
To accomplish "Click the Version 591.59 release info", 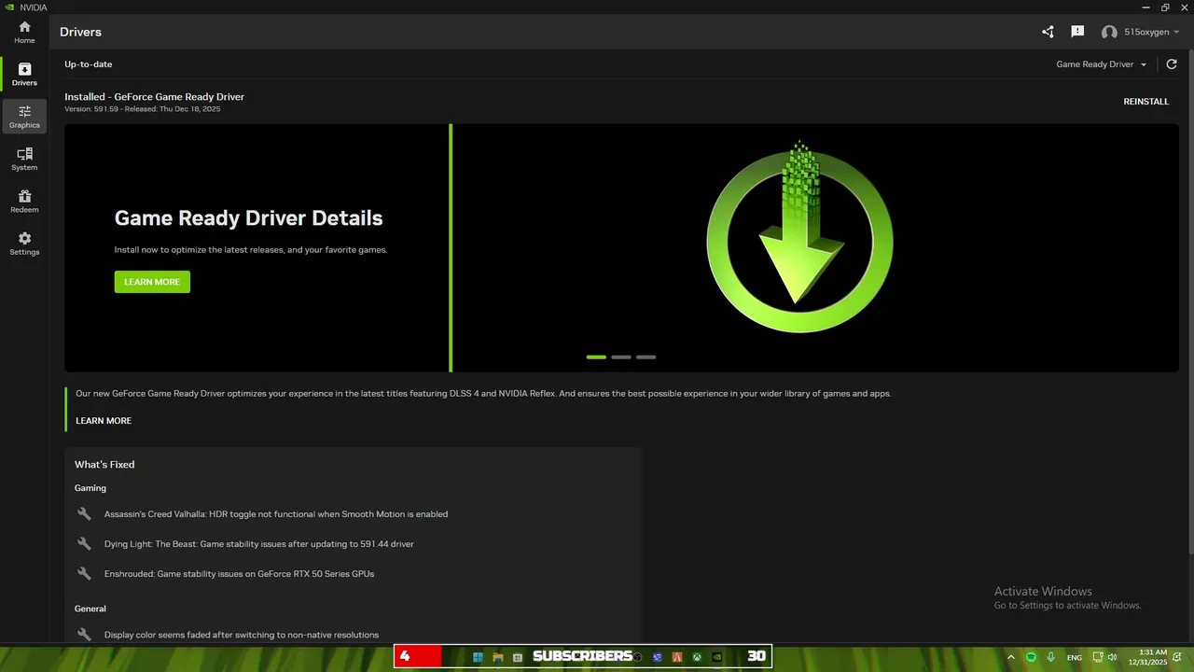I will 143,109.
